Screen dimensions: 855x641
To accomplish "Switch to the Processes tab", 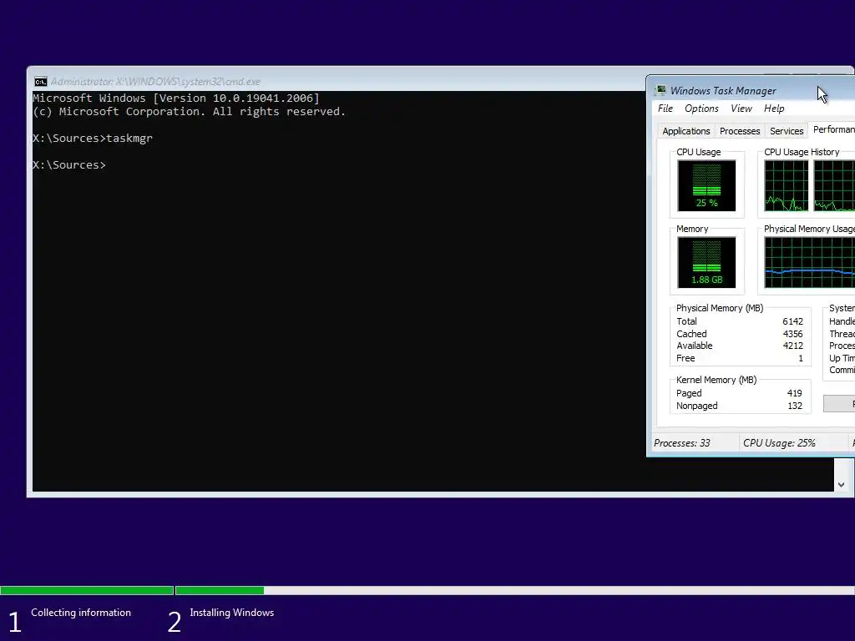I will pos(740,131).
